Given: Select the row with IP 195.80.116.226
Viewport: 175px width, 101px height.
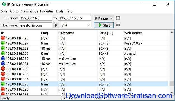Looking at the screenshot, I should pyautogui.click(x=84, y=38).
